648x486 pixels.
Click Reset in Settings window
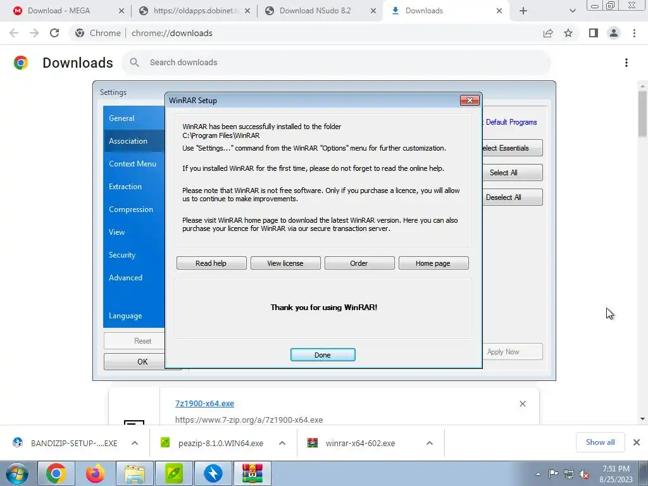[x=134, y=341]
